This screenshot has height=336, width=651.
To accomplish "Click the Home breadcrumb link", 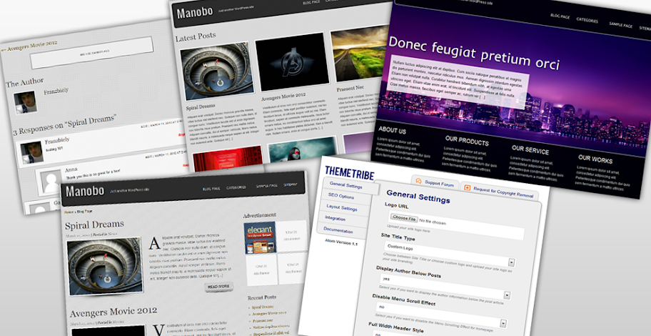I will pyautogui.click(x=69, y=212).
